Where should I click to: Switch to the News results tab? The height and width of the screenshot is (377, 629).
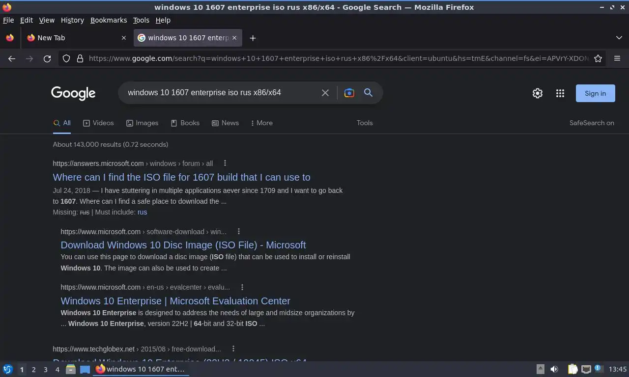225,123
